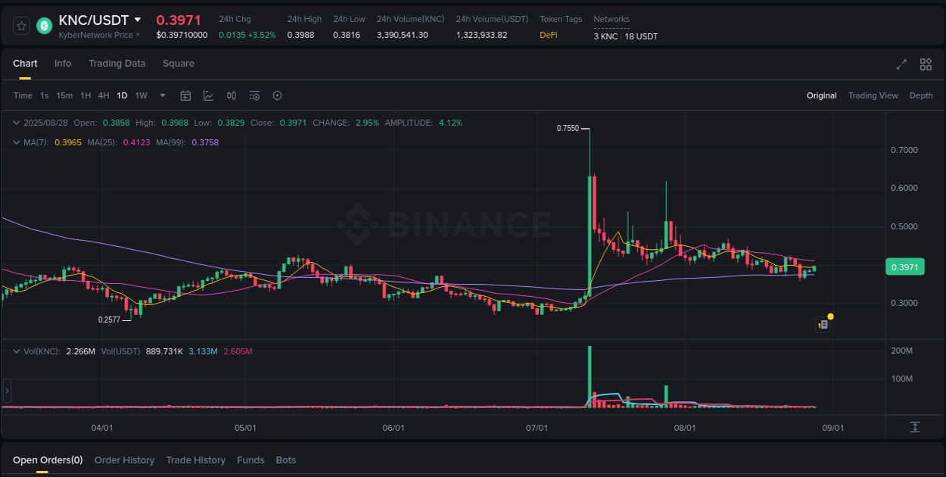Open the calendar date-jump tool
This screenshot has width=946, height=477.
point(185,95)
